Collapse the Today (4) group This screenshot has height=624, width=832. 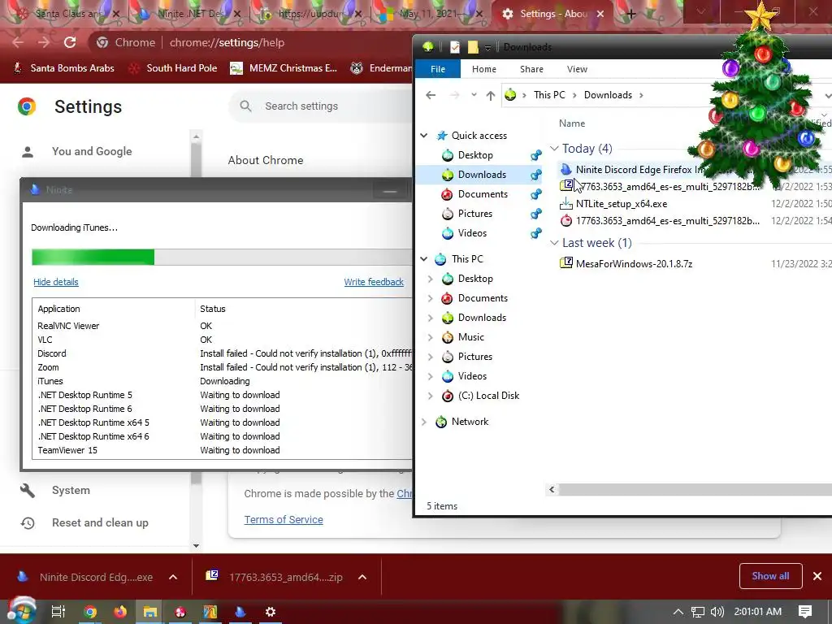point(554,149)
